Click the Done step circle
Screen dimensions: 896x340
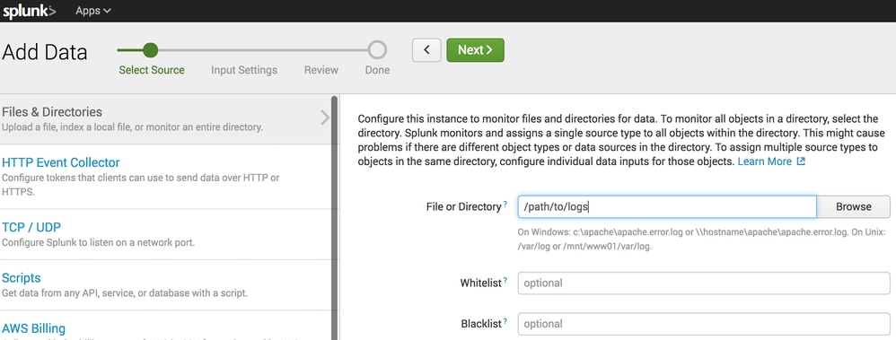(377, 50)
